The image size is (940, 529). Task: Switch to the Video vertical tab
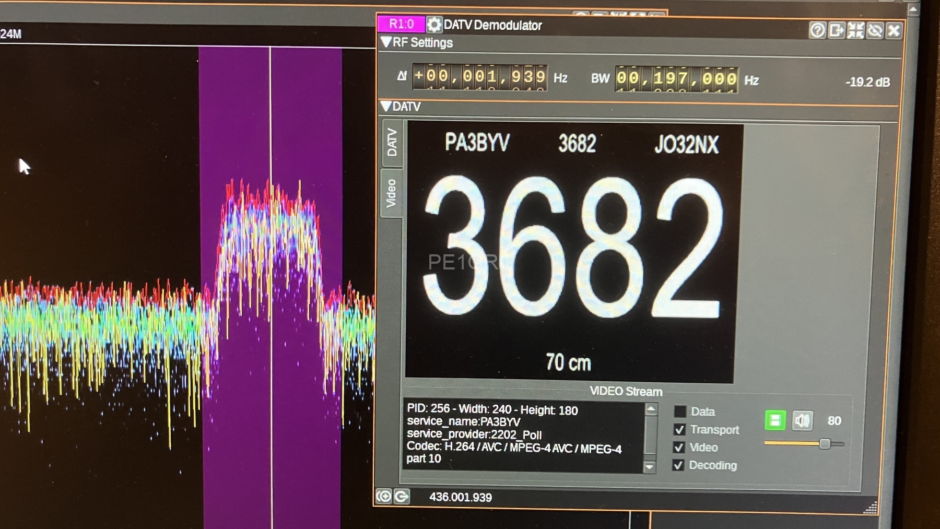pos(392,193)
